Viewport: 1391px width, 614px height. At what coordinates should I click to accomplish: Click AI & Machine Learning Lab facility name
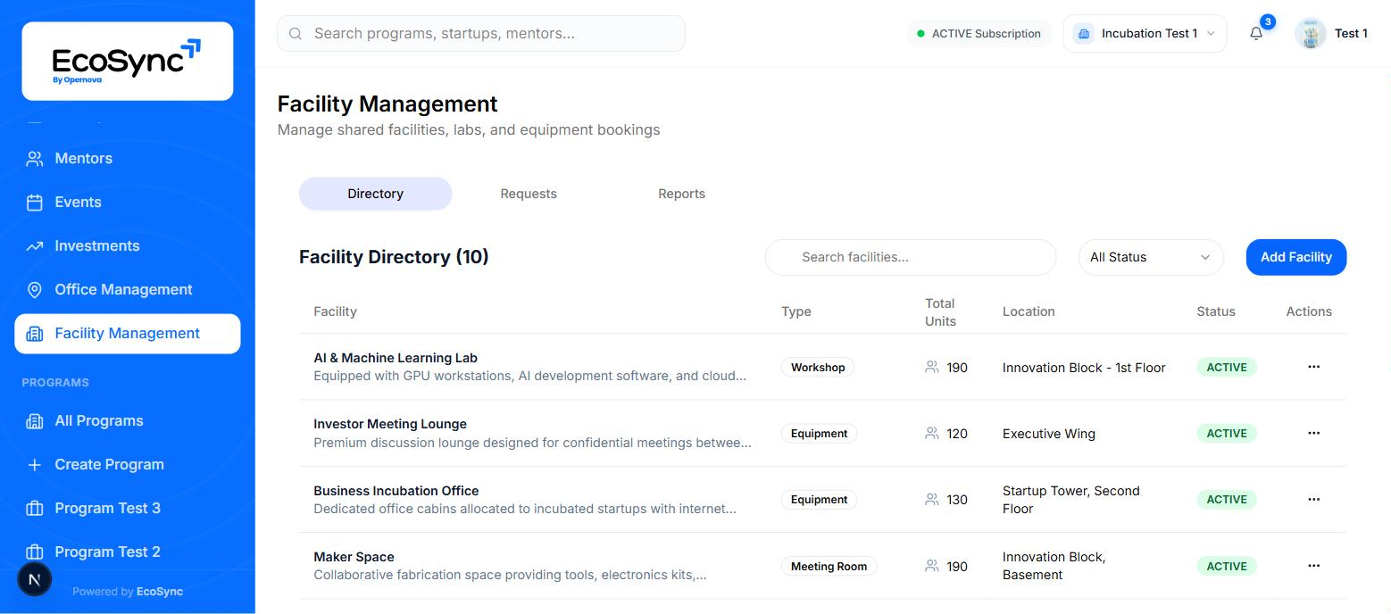pos(396,358)
